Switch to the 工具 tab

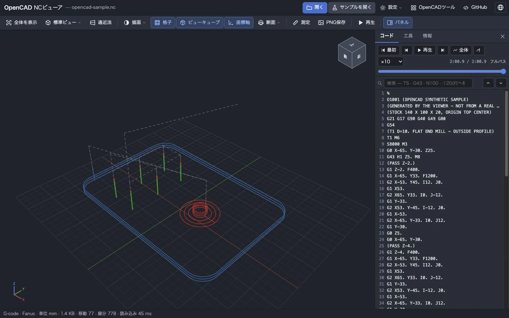coord(408,36)
